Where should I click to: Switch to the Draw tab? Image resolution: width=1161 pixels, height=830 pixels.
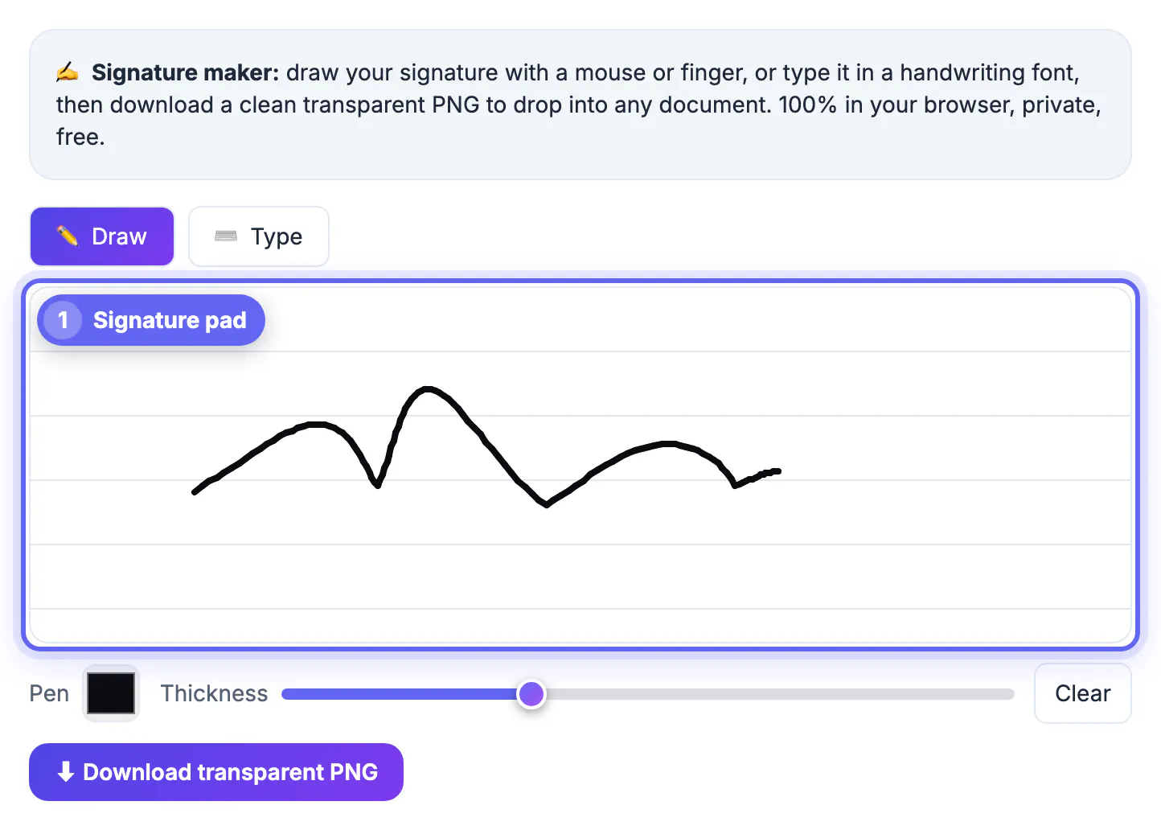(102, 236)
